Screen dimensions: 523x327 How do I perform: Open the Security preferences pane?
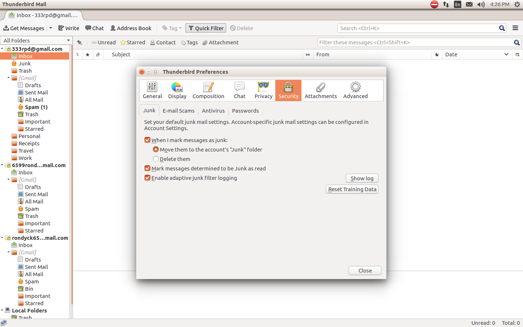point(288,90)
